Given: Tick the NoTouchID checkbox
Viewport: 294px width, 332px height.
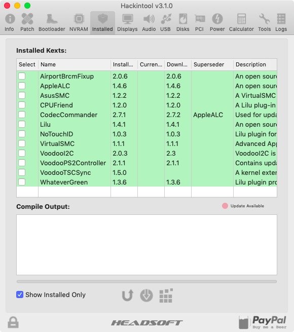Looking at the screenshot, I should click(22, 134).
